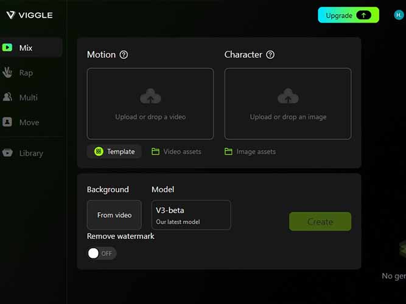Open the Move section
This screenshot has width=406, height=304.
(x=29, y=122)
